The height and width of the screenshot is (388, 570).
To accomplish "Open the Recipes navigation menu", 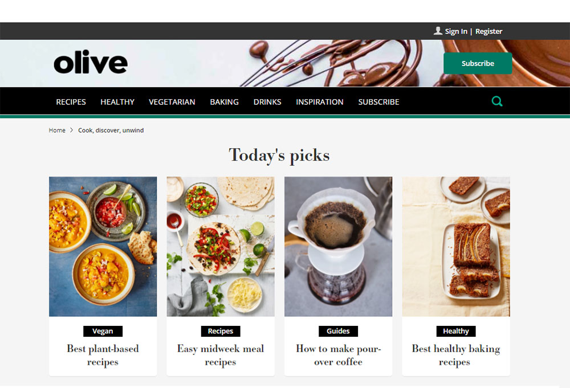I will point(71,102).
